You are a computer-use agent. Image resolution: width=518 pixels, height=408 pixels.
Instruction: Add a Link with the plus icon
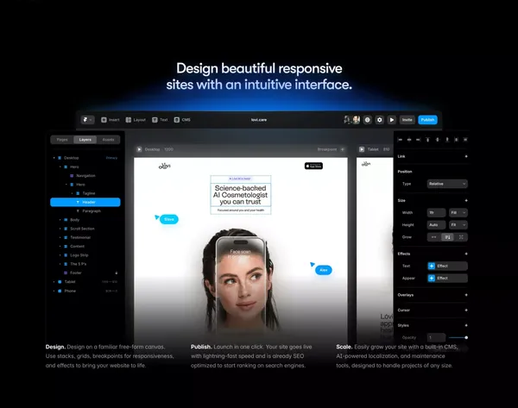(466, 156)
